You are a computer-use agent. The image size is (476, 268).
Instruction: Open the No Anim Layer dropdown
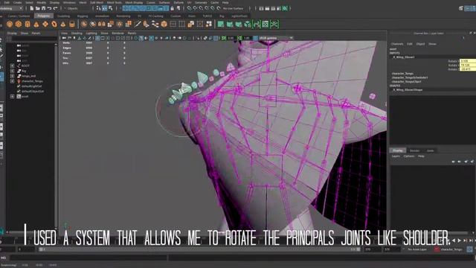(x=418, y=249)
